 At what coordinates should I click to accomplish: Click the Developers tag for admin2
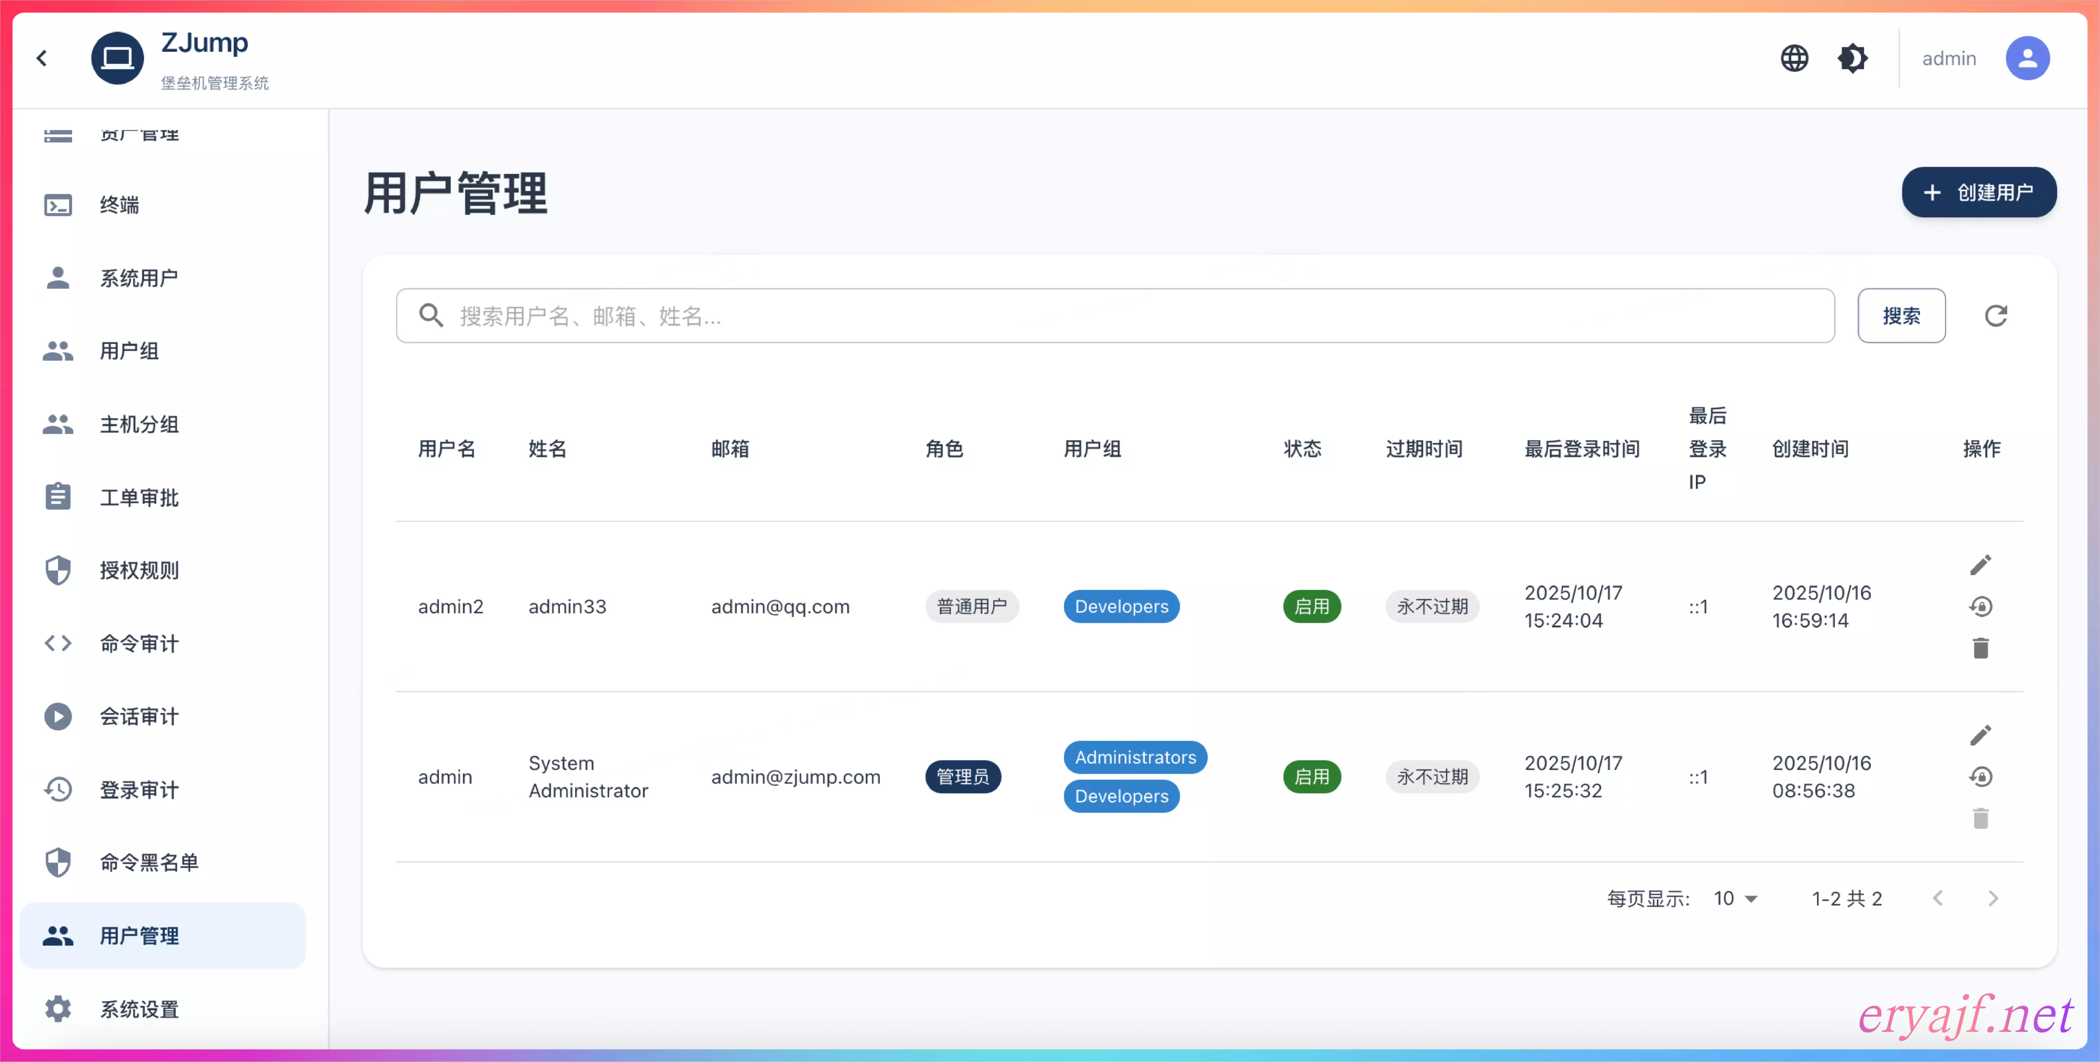click(x=1121, y=606)
